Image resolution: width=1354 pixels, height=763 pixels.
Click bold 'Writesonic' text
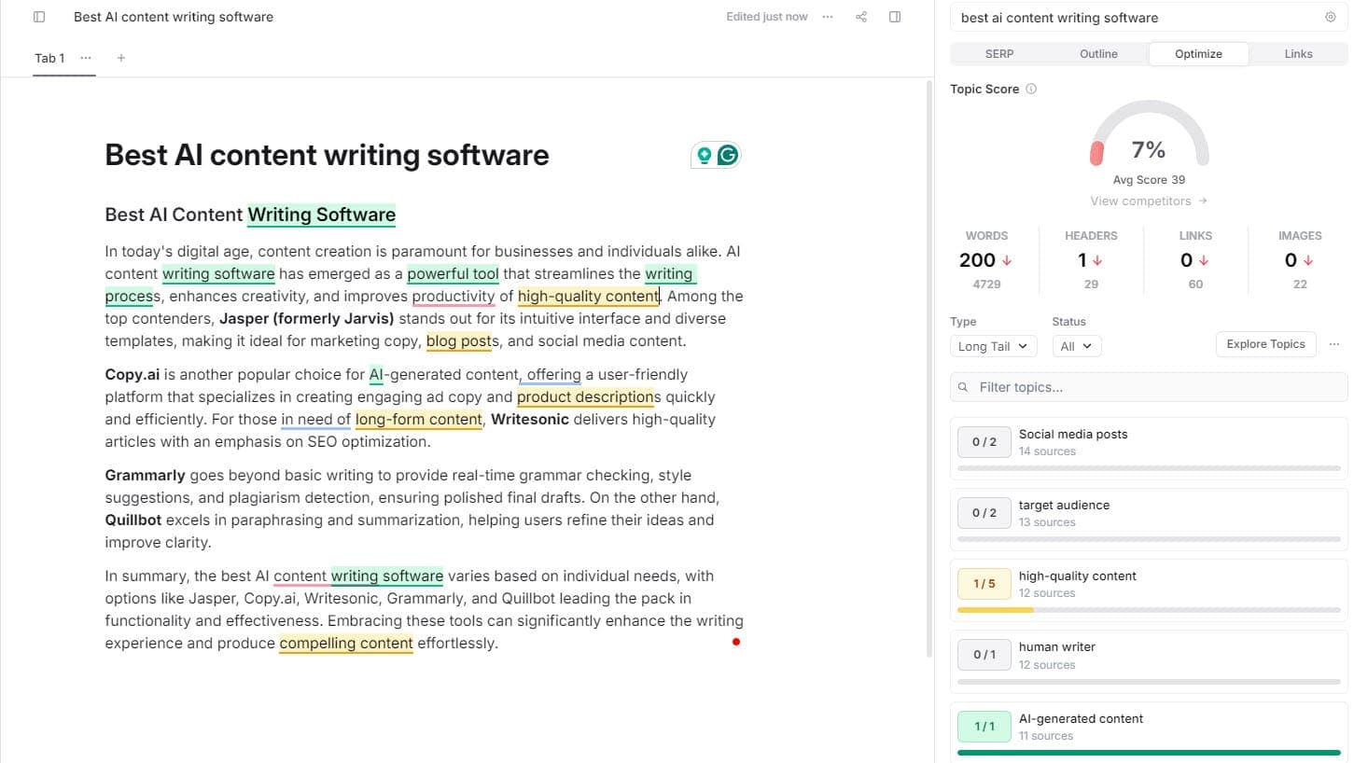coord(530,419)
